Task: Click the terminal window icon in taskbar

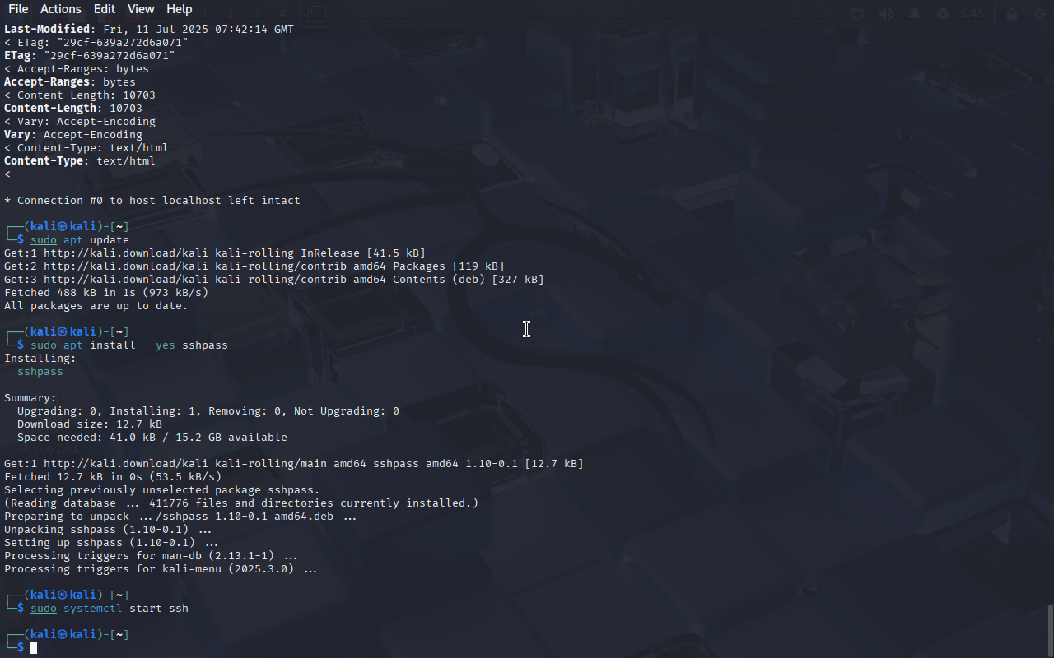Action: pos(317,14)
